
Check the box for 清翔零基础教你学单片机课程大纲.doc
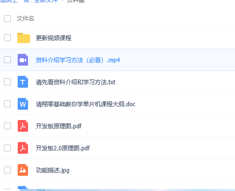[x=7, y=104]
